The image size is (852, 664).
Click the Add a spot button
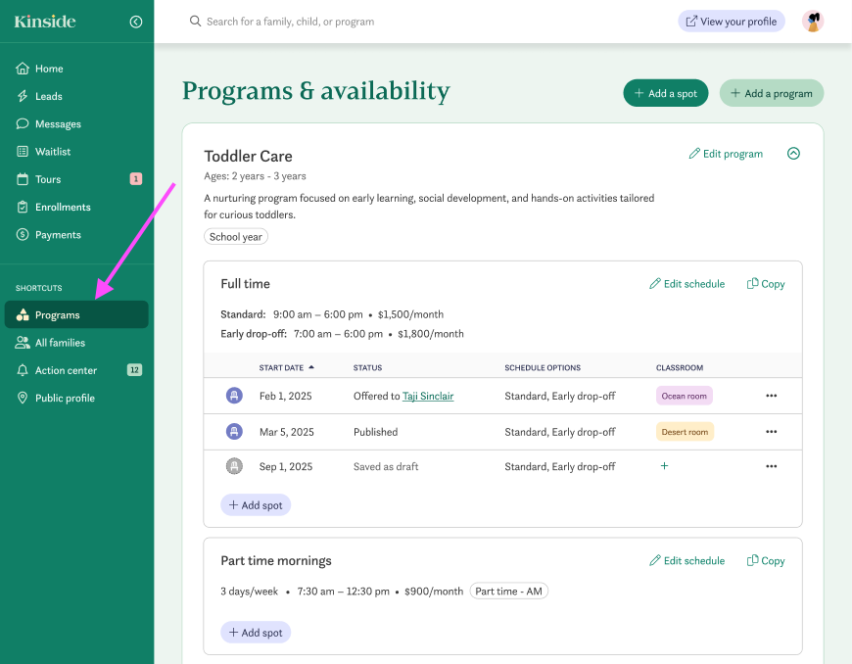[x=665, y=93]
